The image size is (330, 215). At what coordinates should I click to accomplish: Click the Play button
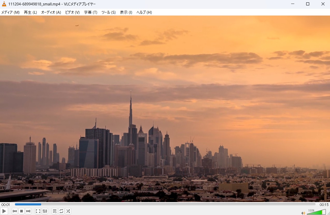pyautogui.click(x=4, y=211)
